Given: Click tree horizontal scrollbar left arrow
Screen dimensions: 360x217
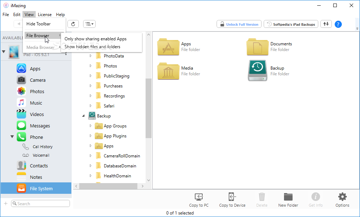Looking at the screenshot, I should click(x=76, y=186).
